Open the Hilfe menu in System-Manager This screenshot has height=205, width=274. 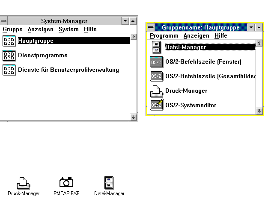[90, 29]
